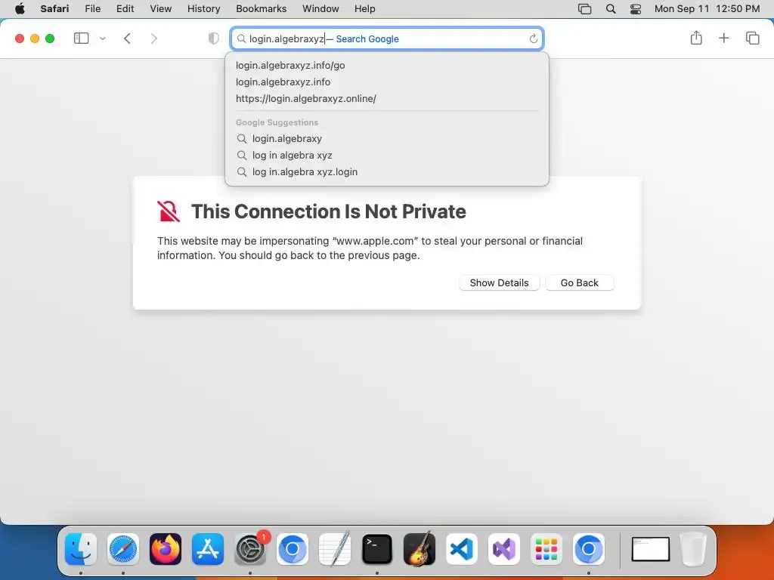Click the Stage Manager menu bar icon
Viewport: 774px width, 580px height.
click(x=585, y=9)
